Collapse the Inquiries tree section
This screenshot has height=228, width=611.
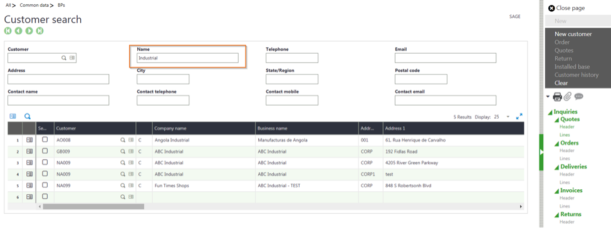(x=550, y=112)
